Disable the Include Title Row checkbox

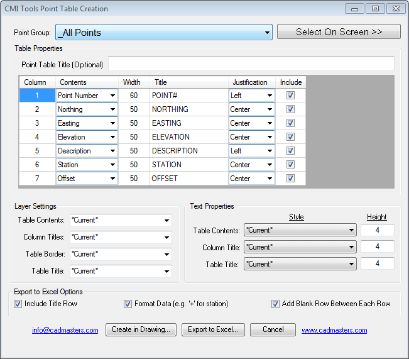click(x=18, y=304)
